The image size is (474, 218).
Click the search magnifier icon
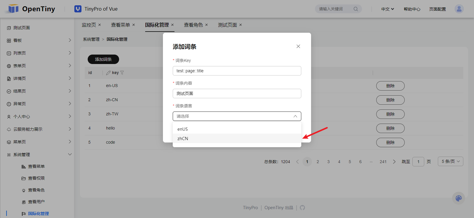click(x=356, y=9)
